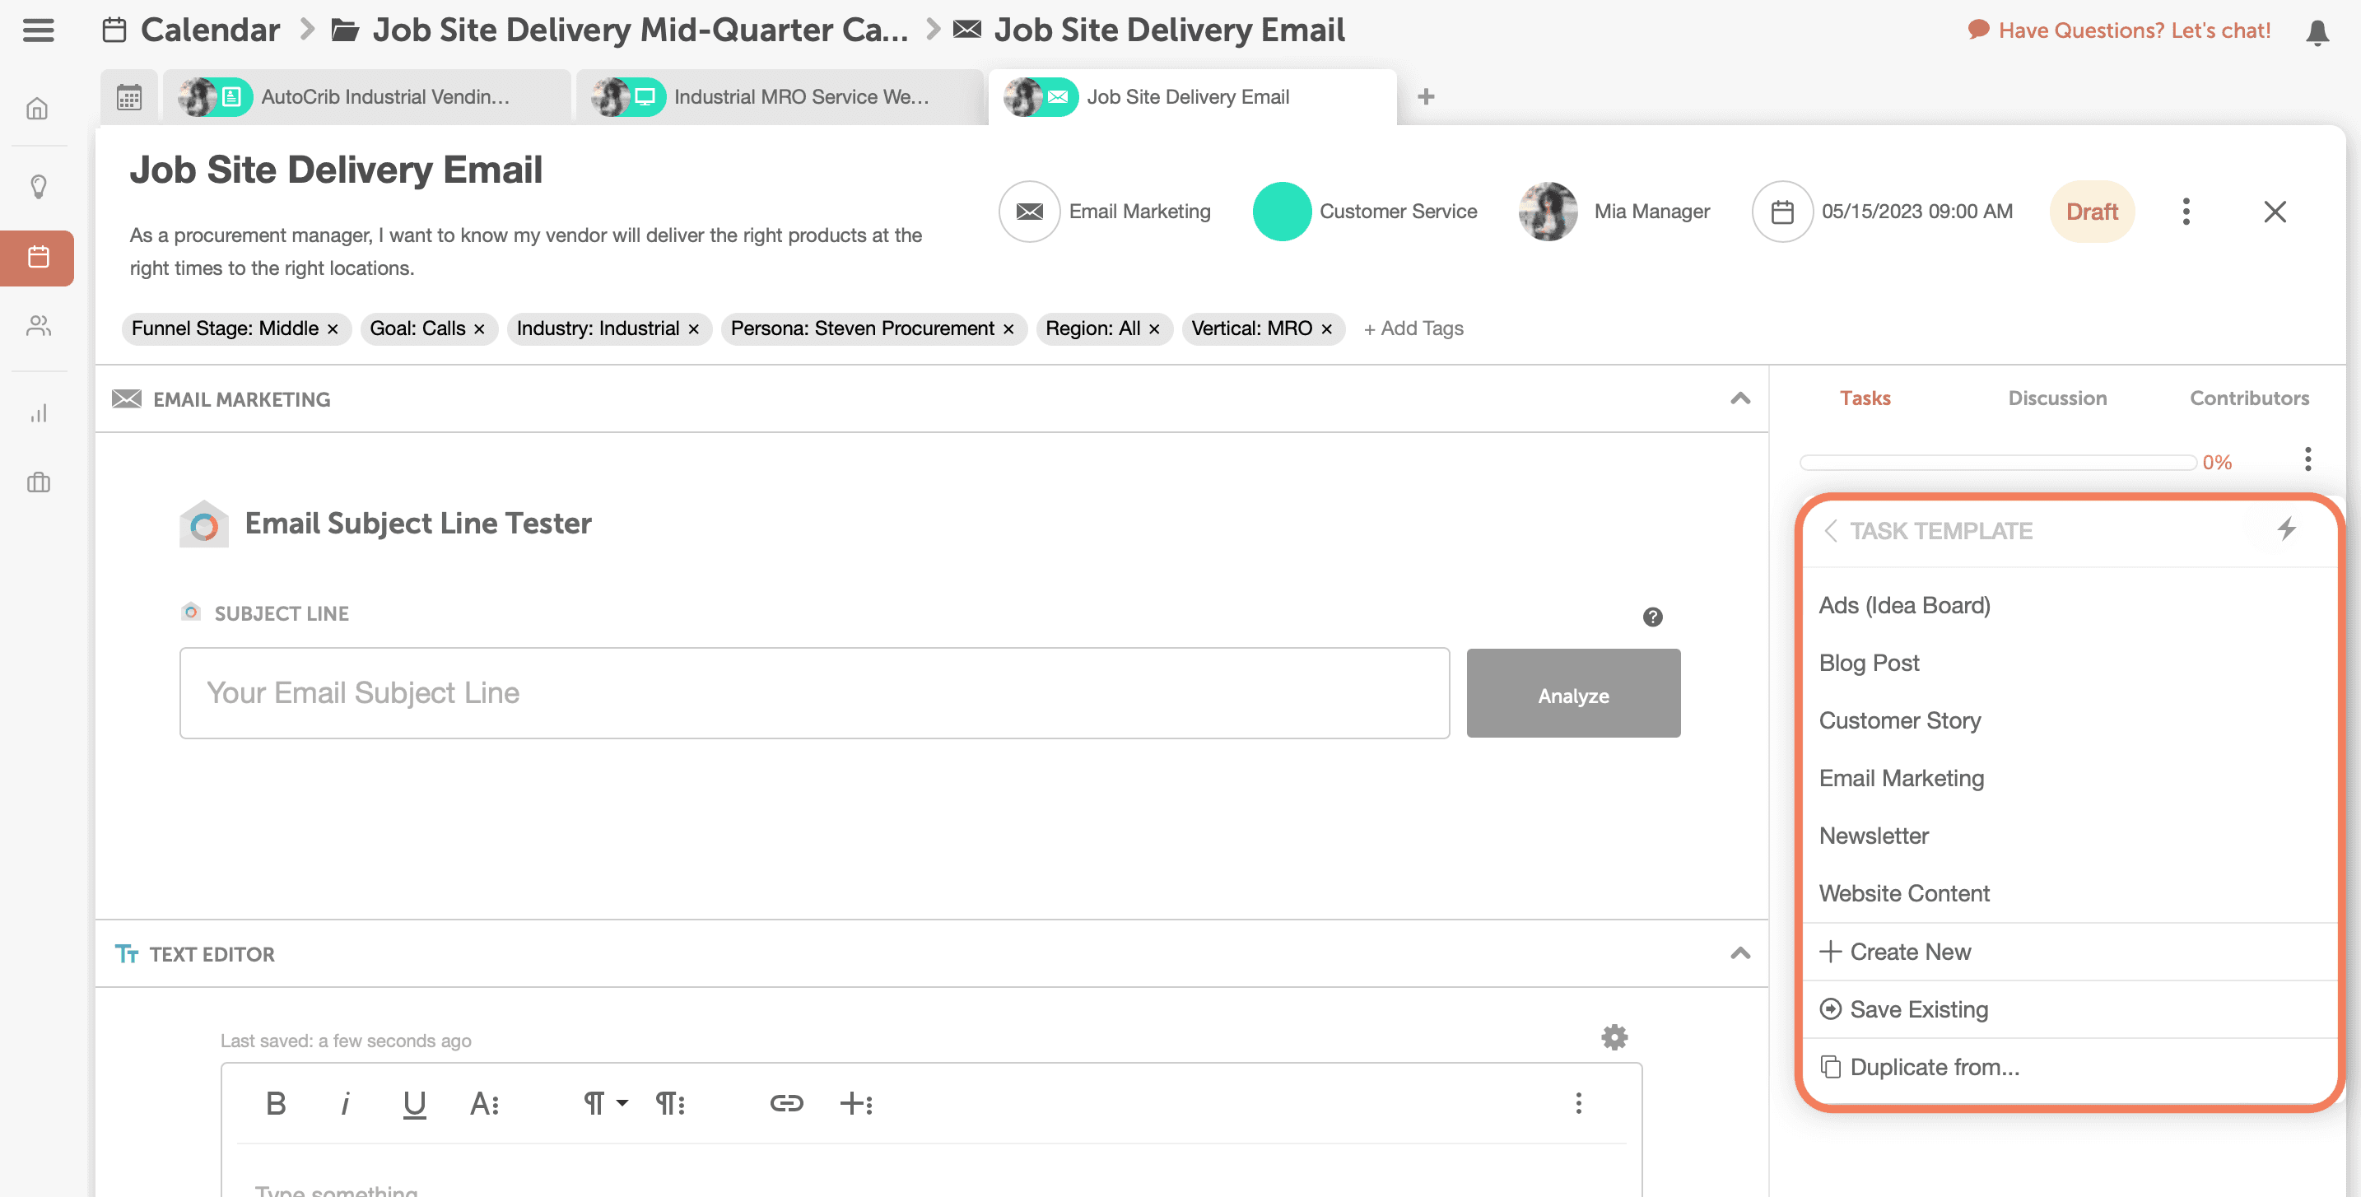Screen dimensions: 2361x1197
Task: Click the lightbulb ideas sidebar icon
Action: tap(38, 186)
